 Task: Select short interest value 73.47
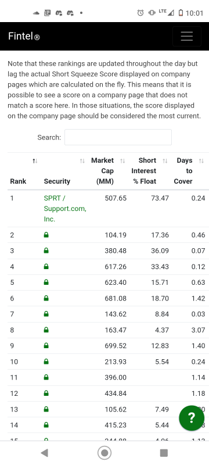160,198
